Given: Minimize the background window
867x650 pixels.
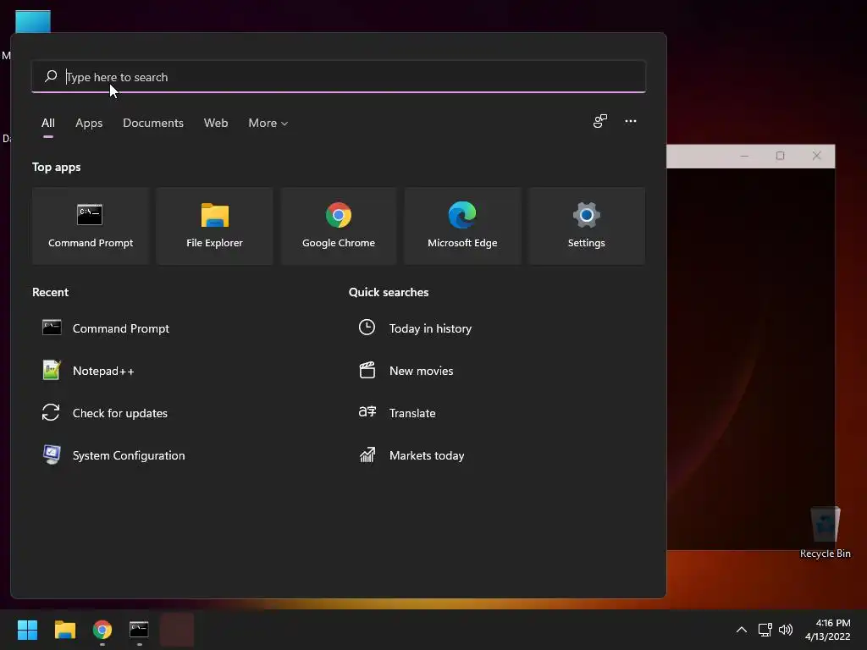Looking at the screenshot, I should (x=744, y=156).
